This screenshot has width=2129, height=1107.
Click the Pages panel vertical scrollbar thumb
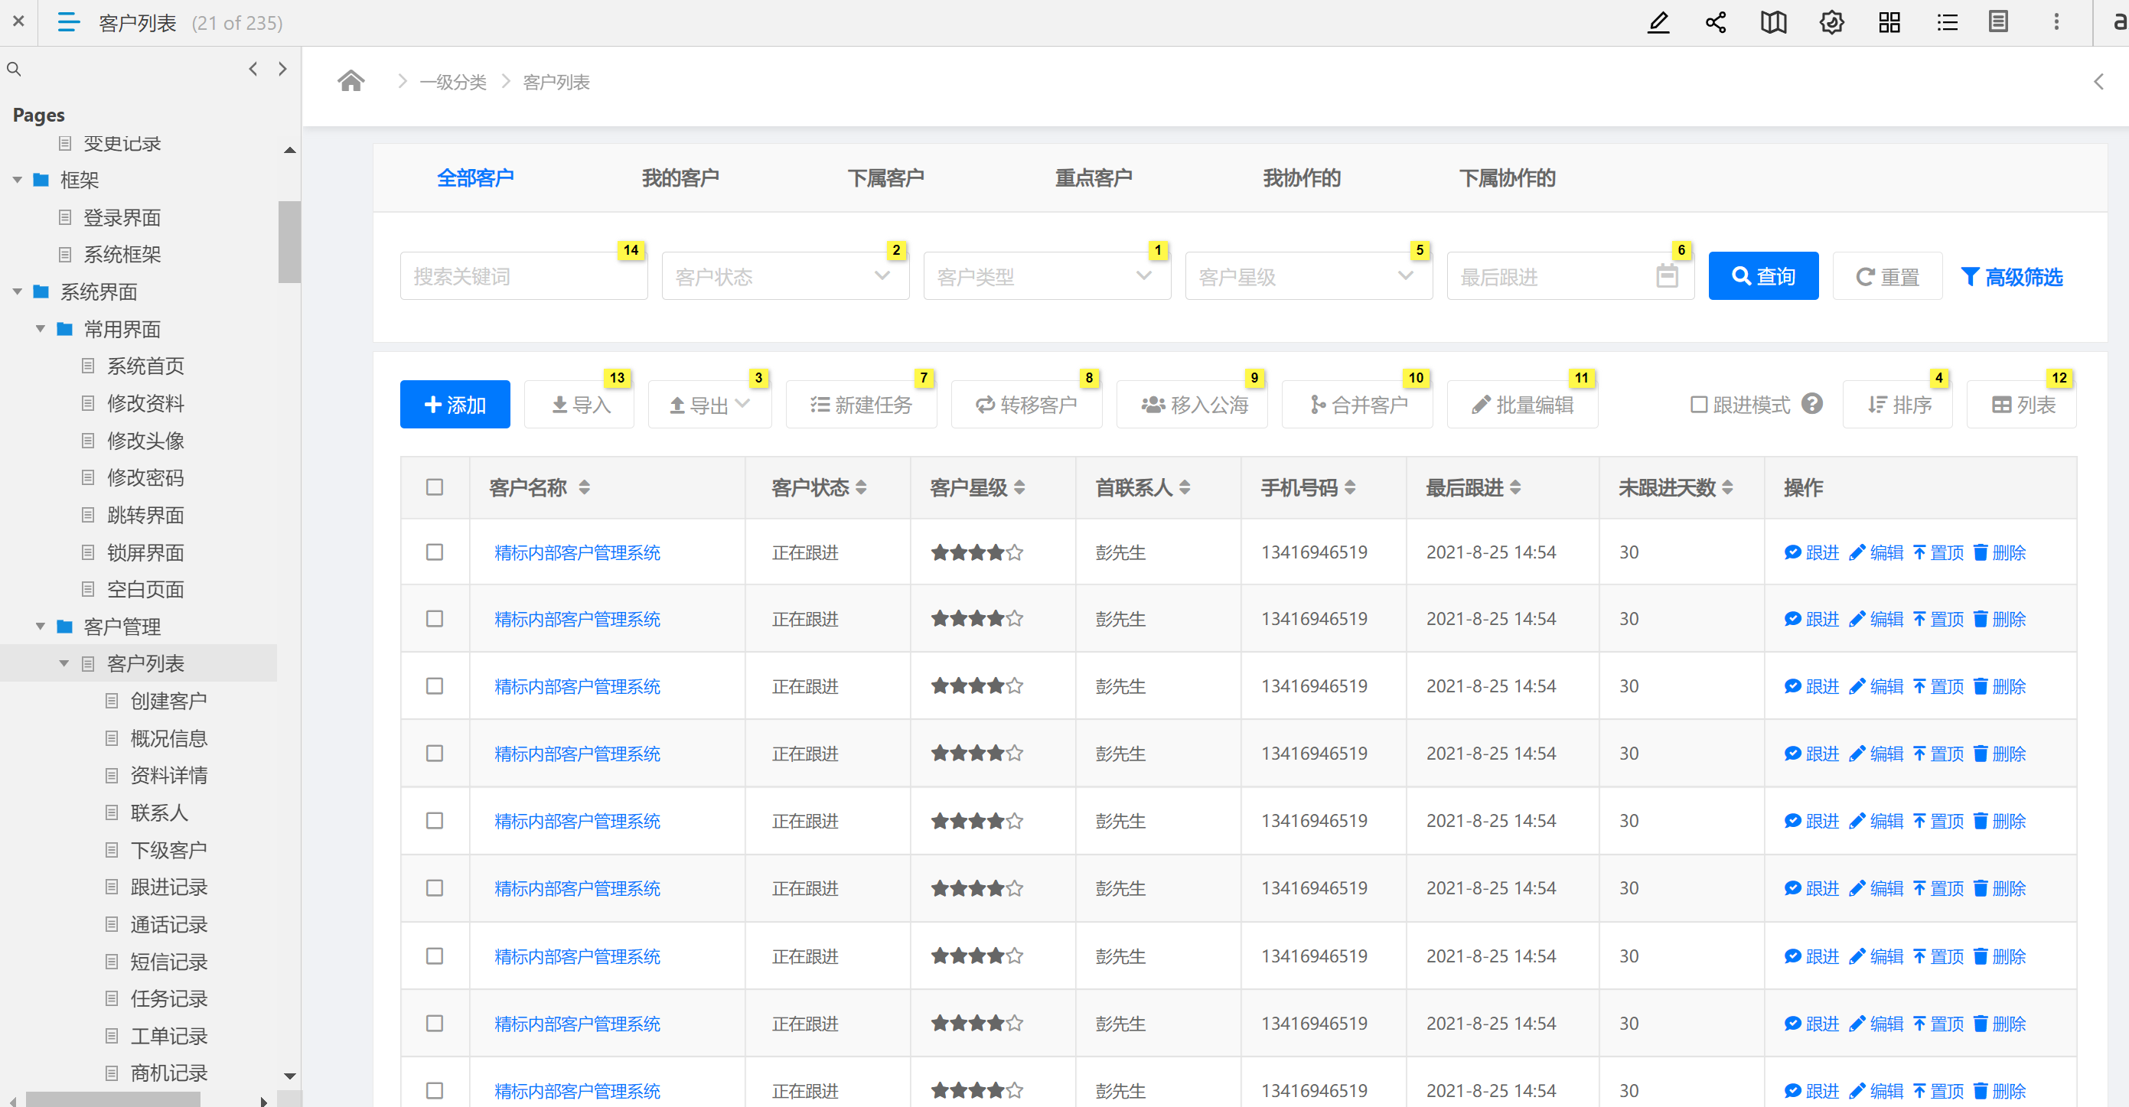[289, 241]
